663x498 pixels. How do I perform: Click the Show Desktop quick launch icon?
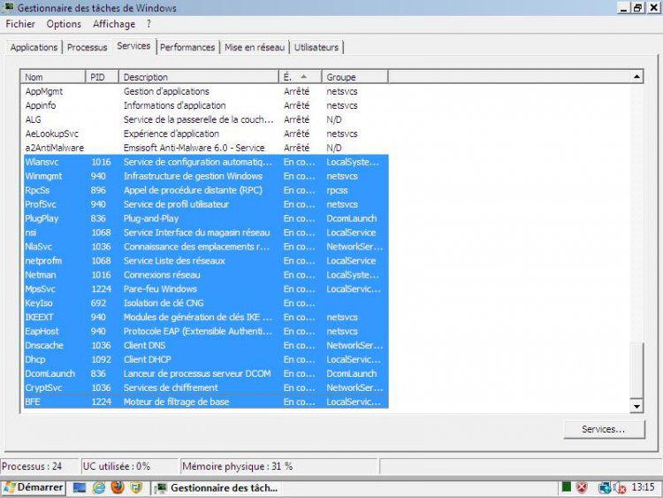pyautogui.click(x=80, y=488)
